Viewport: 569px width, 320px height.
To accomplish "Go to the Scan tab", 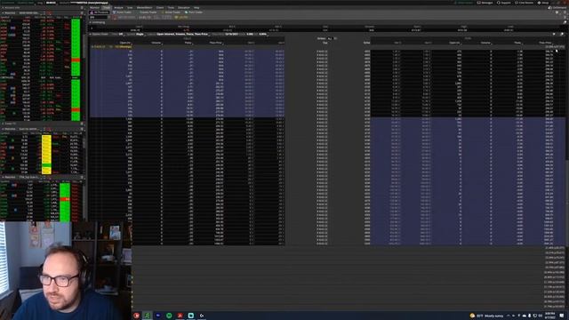I will pos(130,8).
